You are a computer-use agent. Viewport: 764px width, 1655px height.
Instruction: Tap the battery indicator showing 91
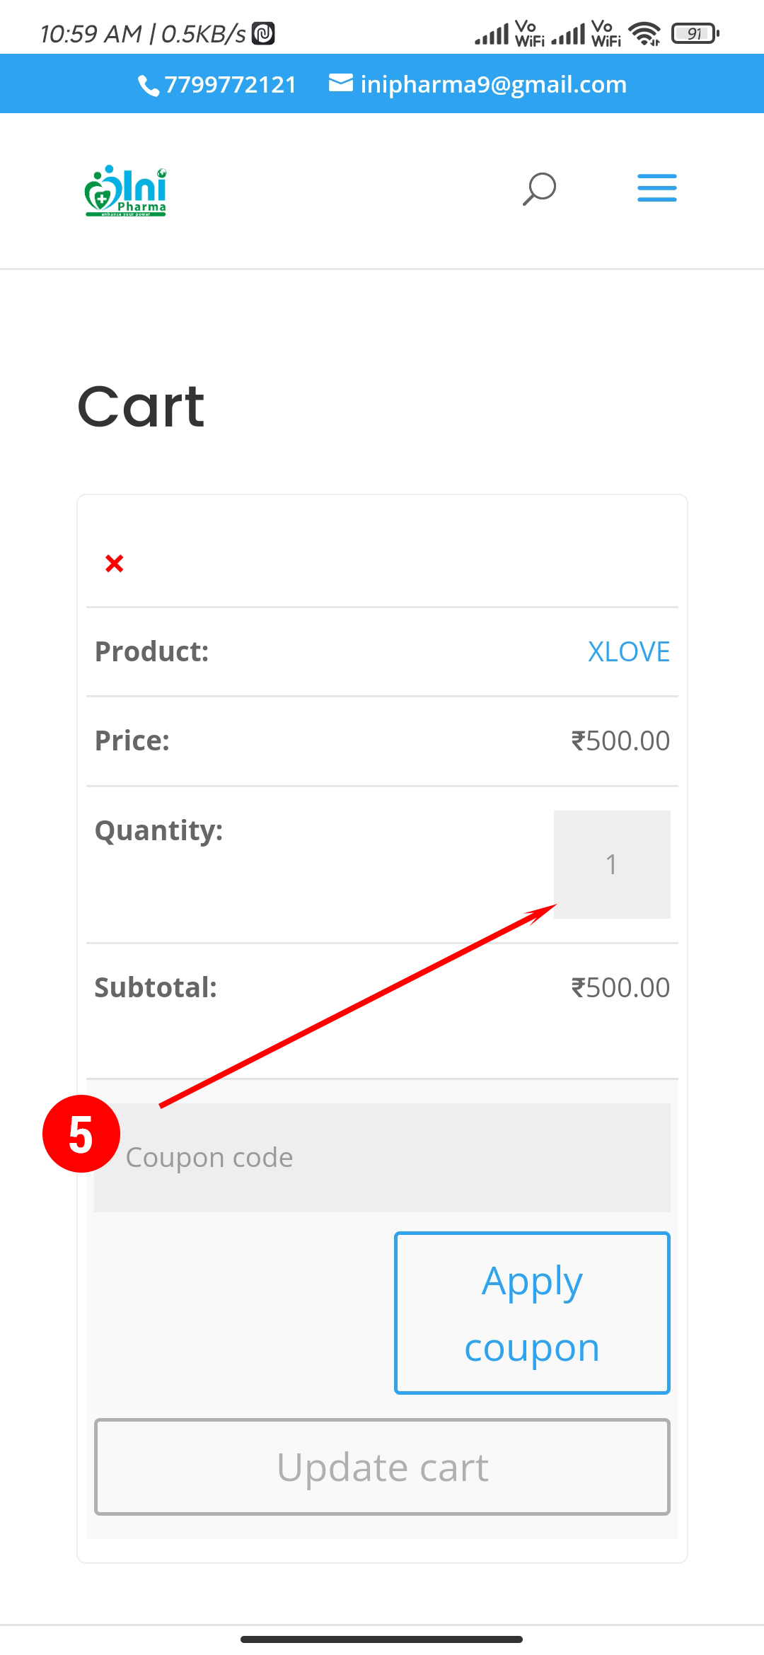[x=695, y=33]
